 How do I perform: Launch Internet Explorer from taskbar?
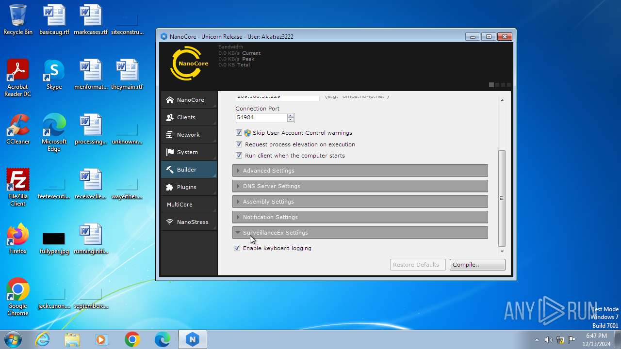pyautogui.click(x=43, y=339)
